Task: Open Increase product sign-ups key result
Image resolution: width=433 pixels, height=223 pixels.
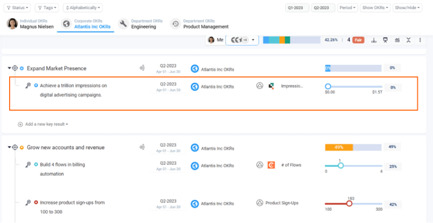Action: (x=72, y=207)
